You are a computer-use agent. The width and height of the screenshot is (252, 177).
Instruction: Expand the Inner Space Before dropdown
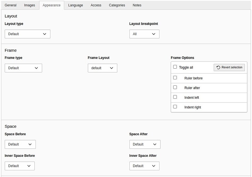pos(20,166)
